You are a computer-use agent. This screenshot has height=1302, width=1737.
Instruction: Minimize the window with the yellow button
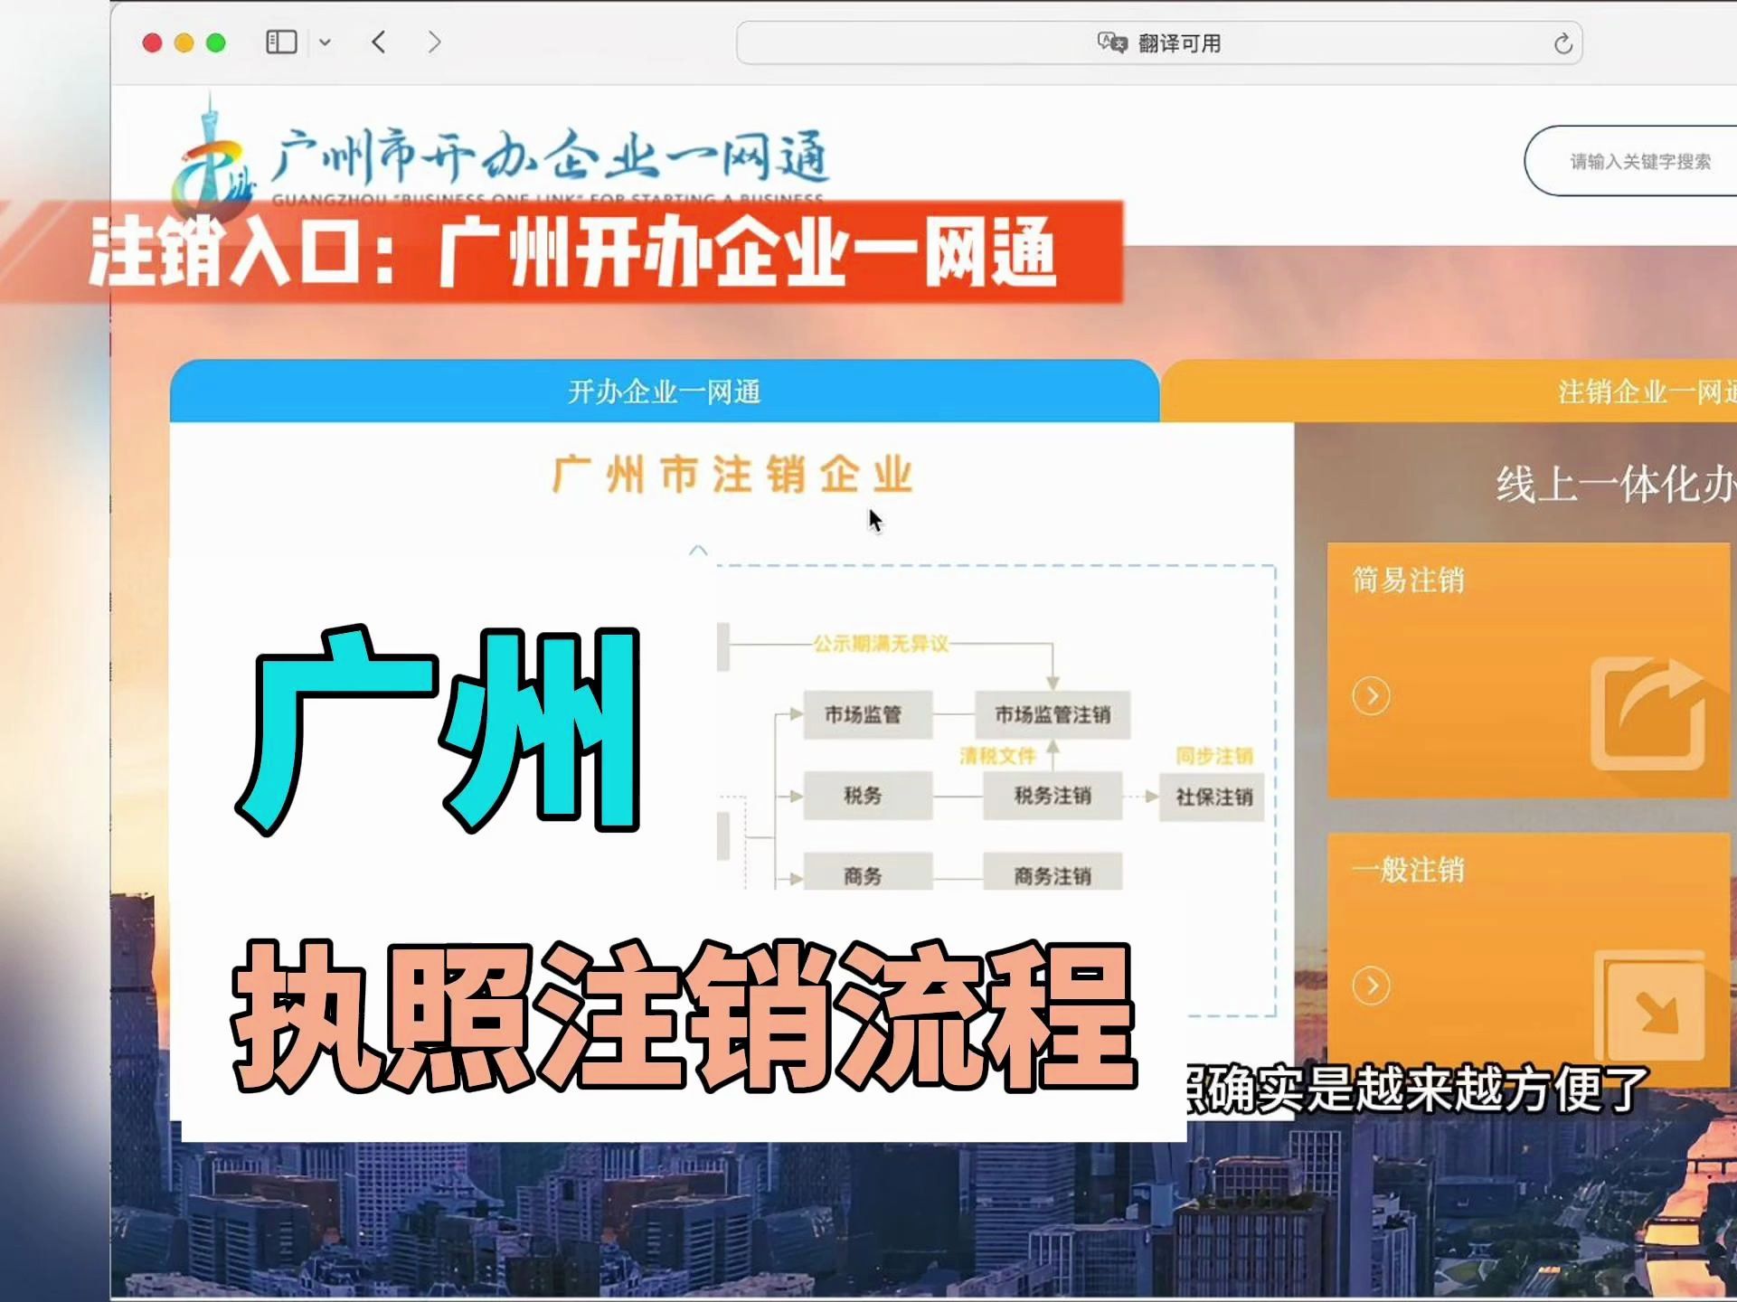click(x=184, y=42)
